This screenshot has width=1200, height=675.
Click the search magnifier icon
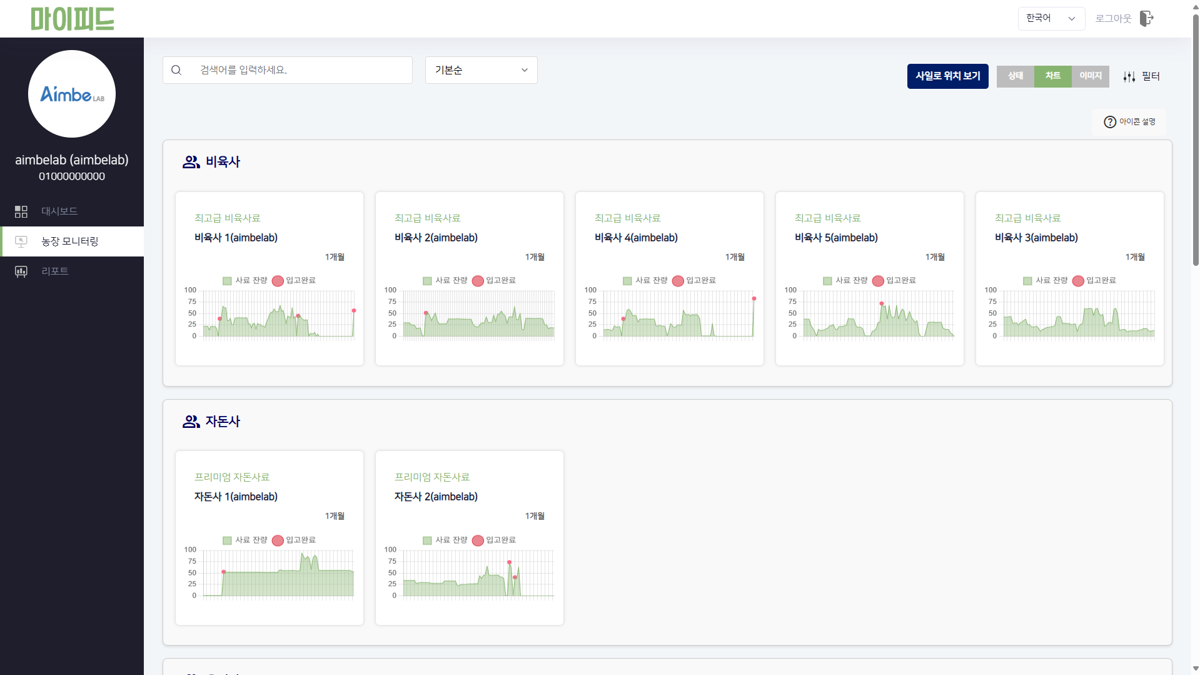pyautogui.click(x=176, y=70)
